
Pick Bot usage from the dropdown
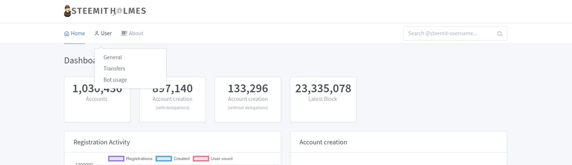(x=115, y=80)
